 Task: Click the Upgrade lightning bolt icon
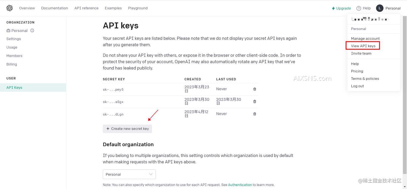tap(333, 8)
